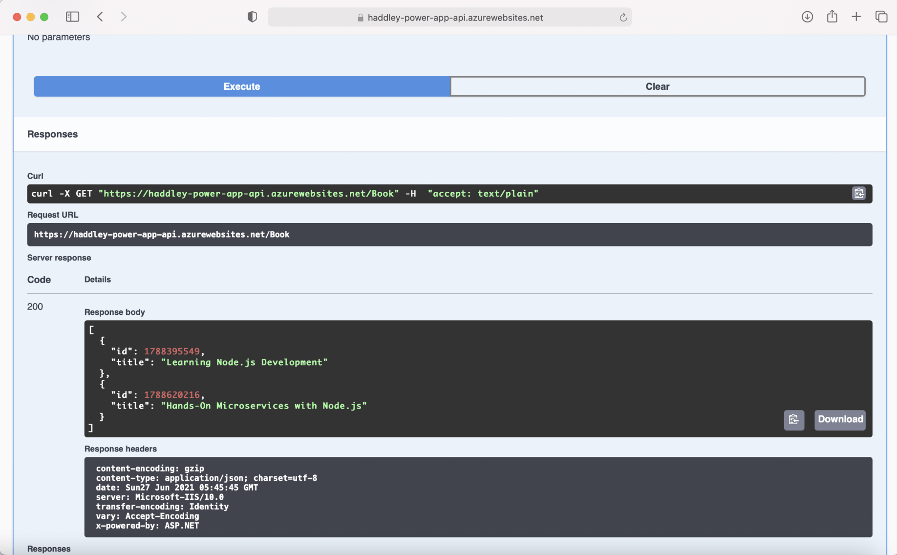Reload the page with the refresh icon
The height and width of the screenshot is (555, 897).
tap(623, 18)
